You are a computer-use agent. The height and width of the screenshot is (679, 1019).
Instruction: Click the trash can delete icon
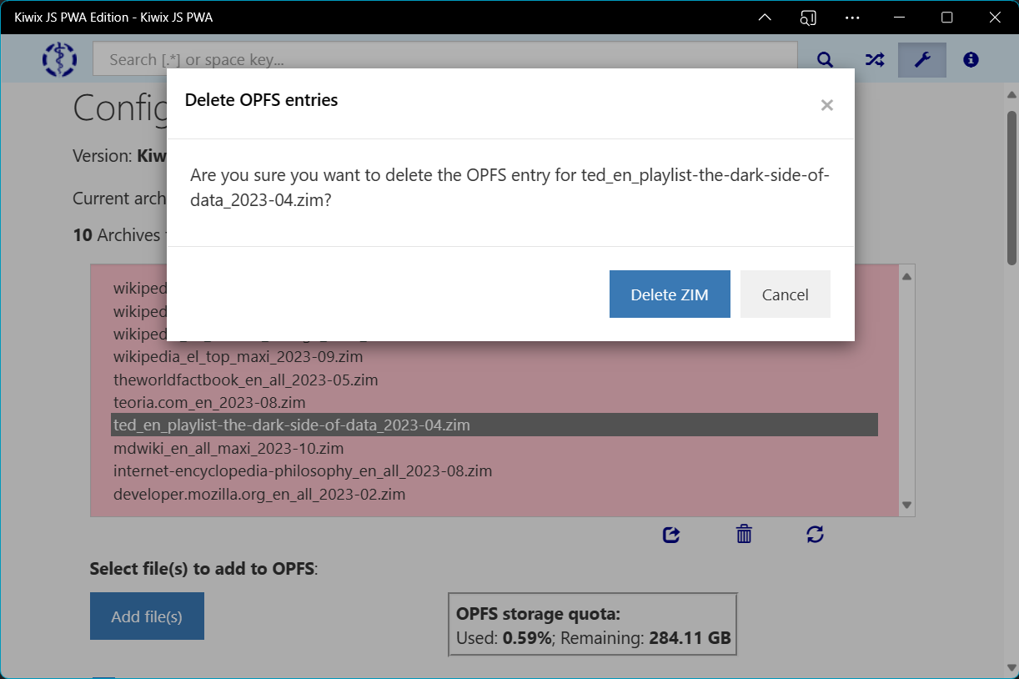(x=744, y=534)
